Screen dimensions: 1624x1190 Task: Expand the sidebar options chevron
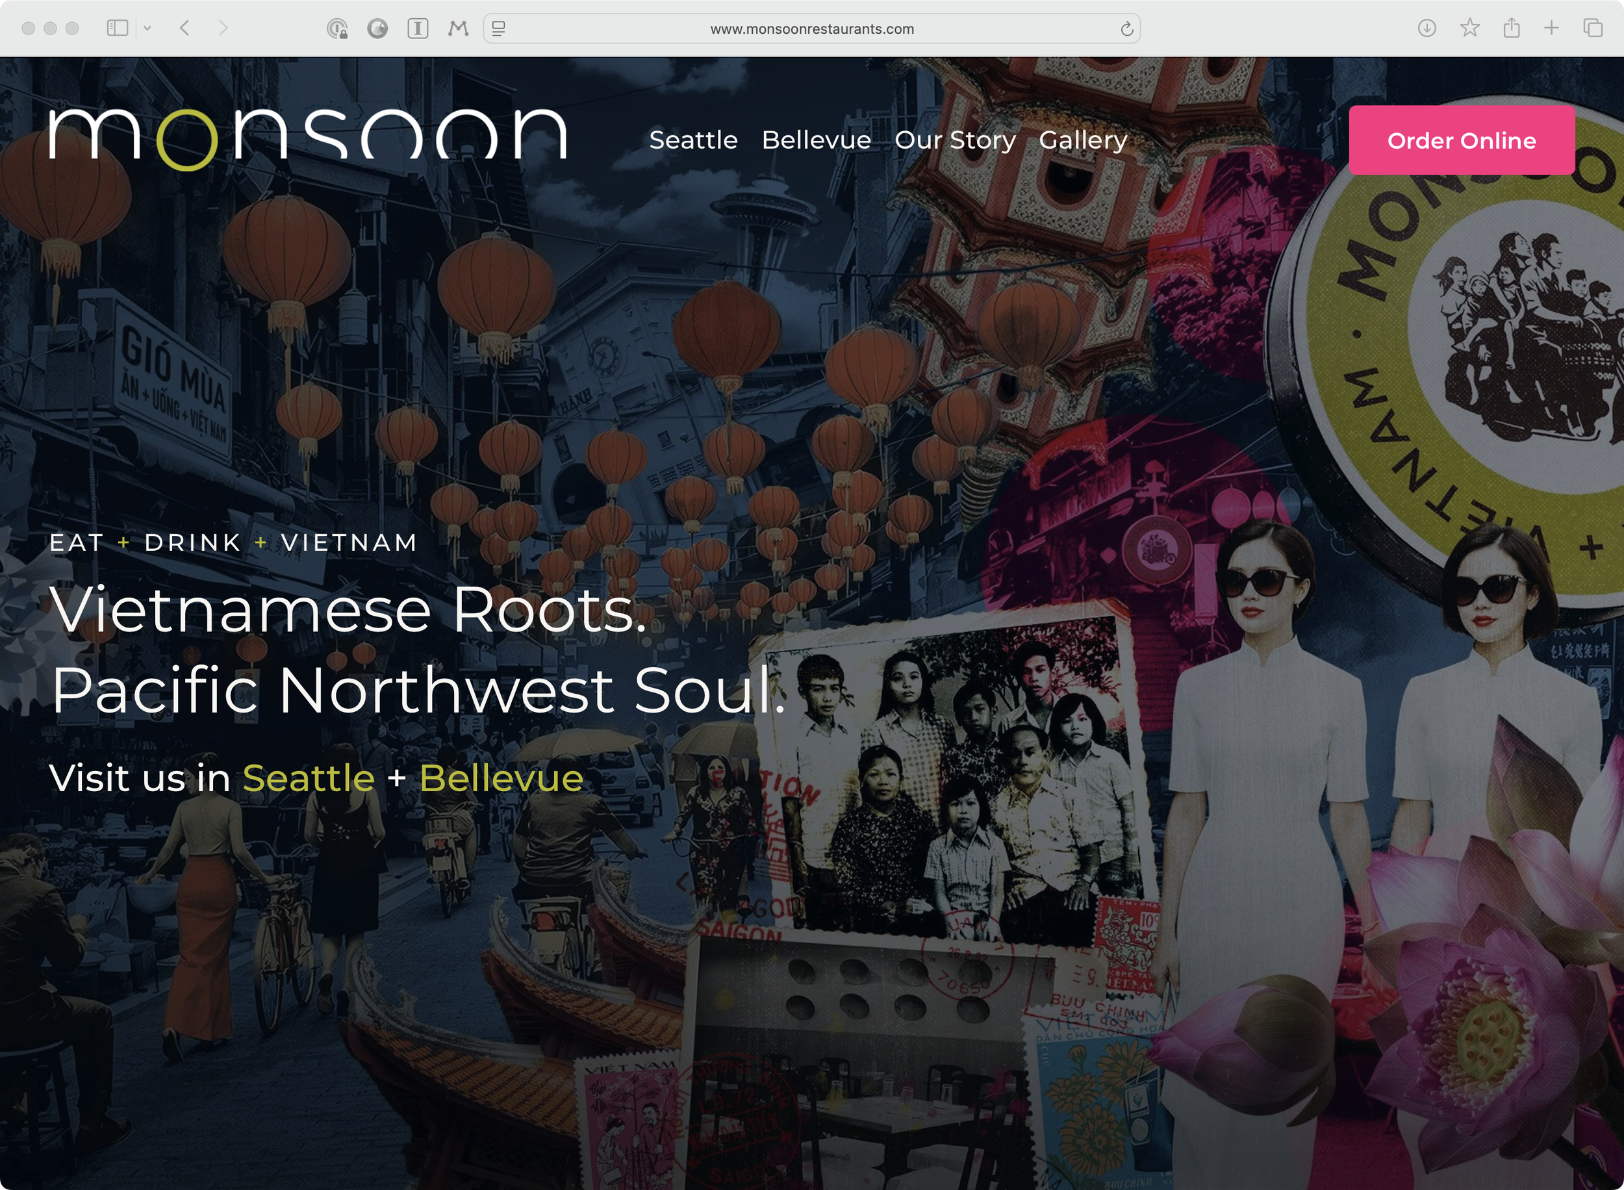click(147, 28)
